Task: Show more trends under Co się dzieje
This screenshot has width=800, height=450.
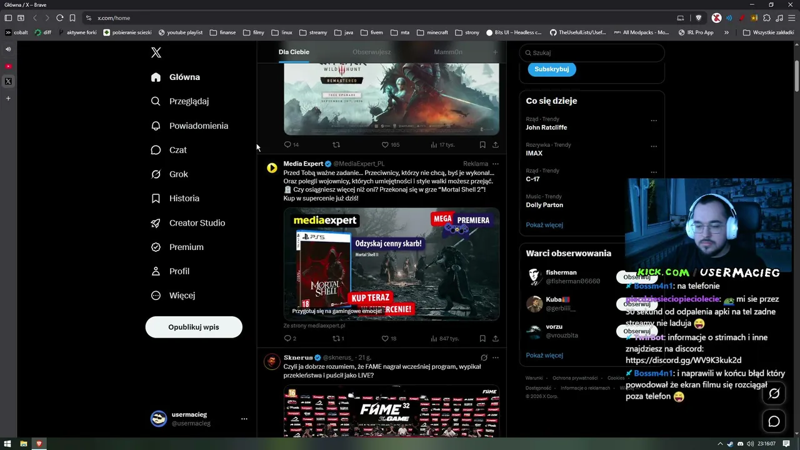Action: point(544,225)
